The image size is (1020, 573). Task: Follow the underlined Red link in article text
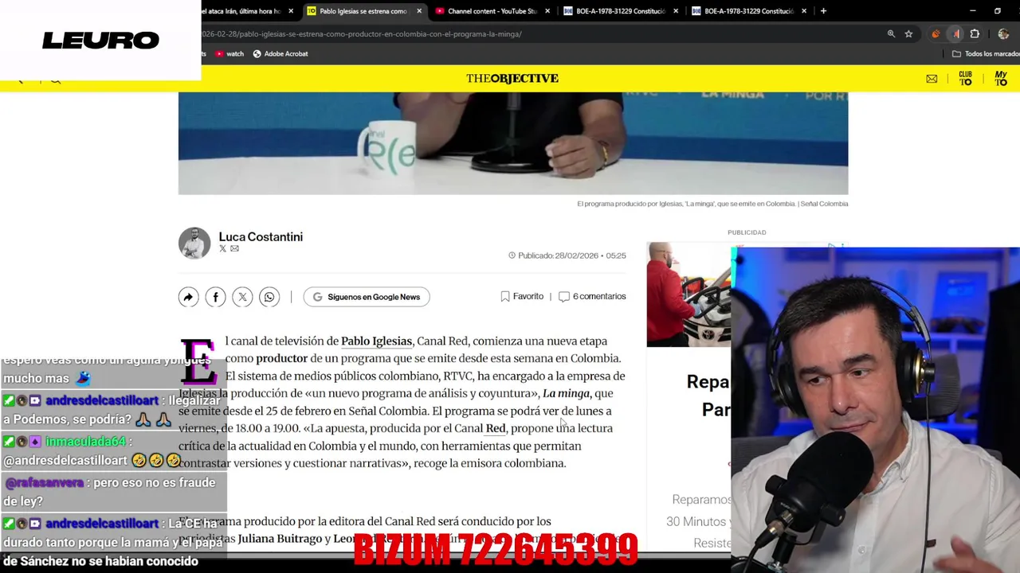(x=496, y=428)
